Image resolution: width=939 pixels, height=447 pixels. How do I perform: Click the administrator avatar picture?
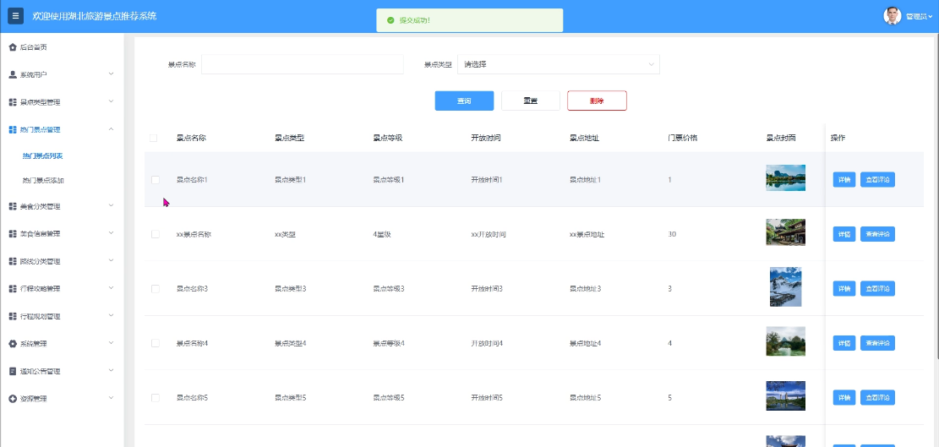coord(893,16)
